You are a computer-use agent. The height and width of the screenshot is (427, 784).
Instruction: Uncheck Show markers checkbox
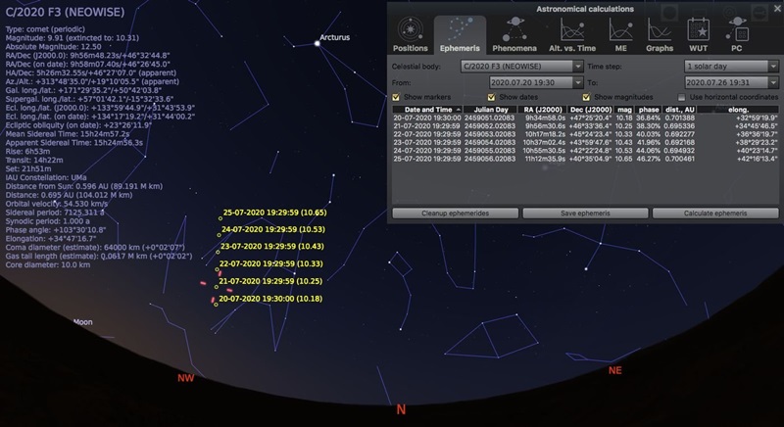[x=397, y=98]
